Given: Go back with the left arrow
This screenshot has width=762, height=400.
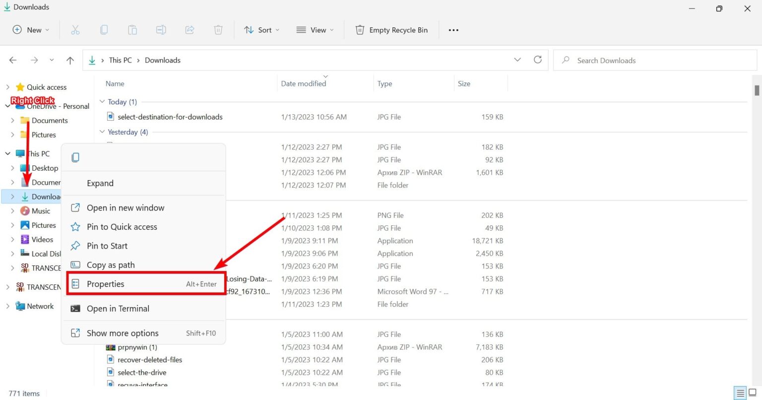Looking at the screenshot, I should click(13, 60).
